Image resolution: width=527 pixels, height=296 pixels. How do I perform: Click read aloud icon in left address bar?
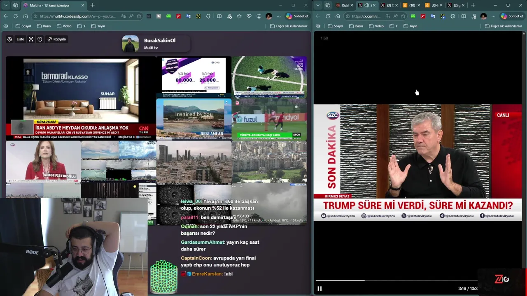coord(131,16)
